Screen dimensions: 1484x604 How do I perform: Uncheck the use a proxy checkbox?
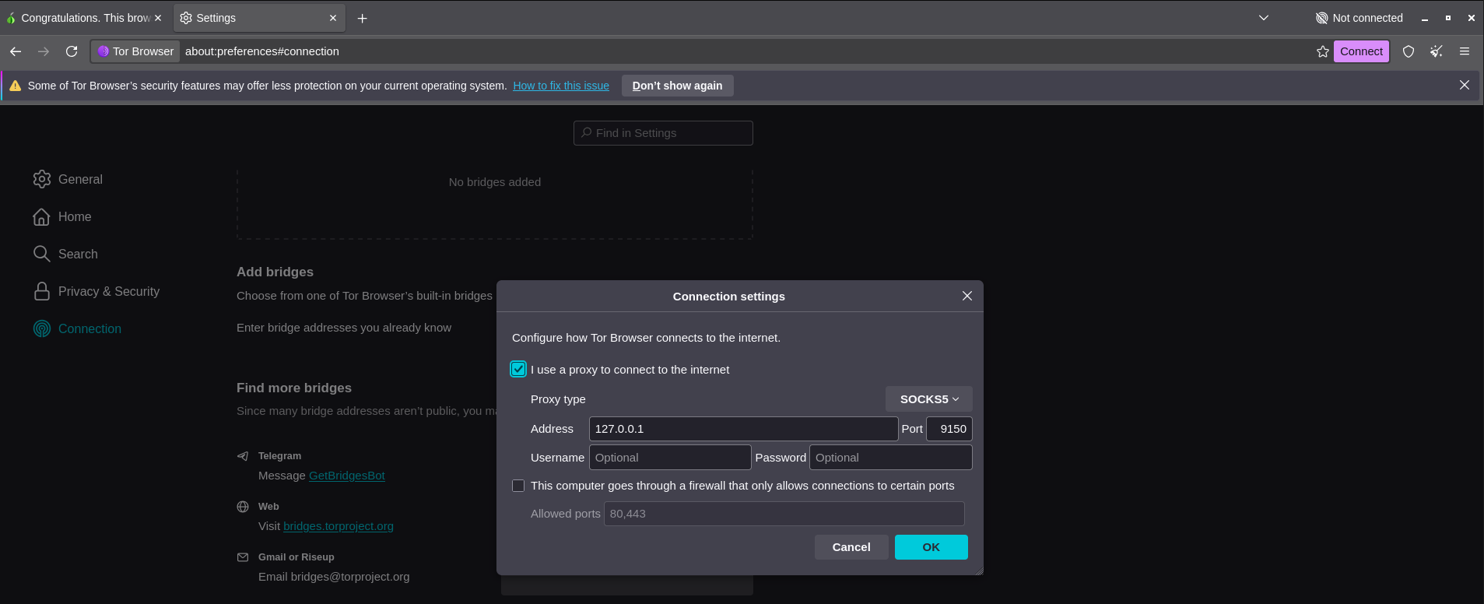(x=518, y=369)
